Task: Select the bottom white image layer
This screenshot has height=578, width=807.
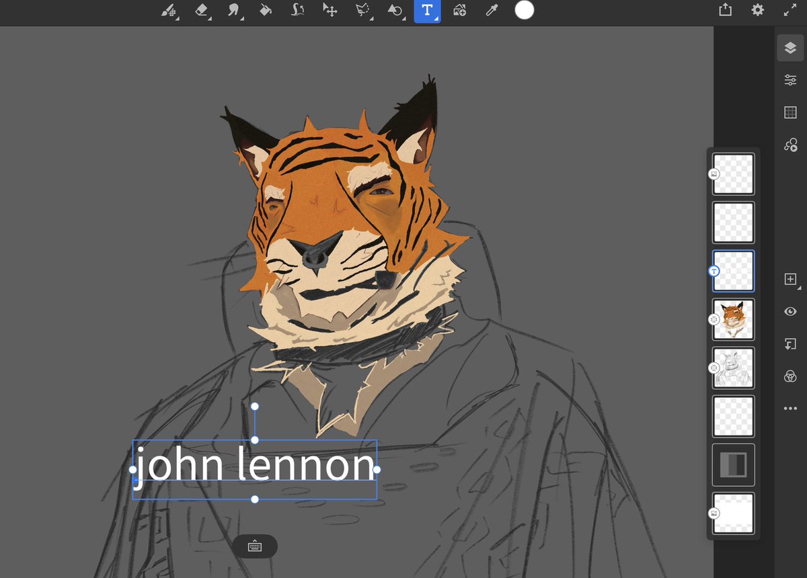Action: tap(734, 513)
